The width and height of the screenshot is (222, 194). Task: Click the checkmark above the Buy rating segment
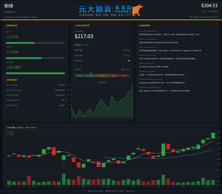coord(91,73)
